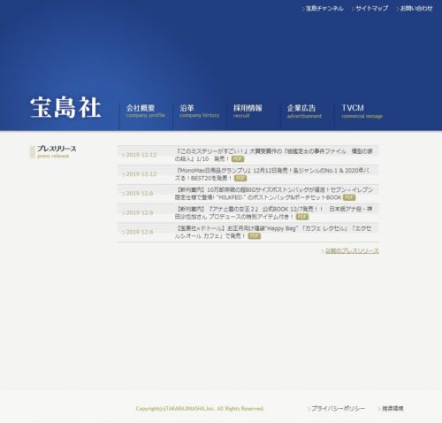Open PDF icon for MonoMax release
Viewport: 442px width, 423px height.
click(240, 178)
